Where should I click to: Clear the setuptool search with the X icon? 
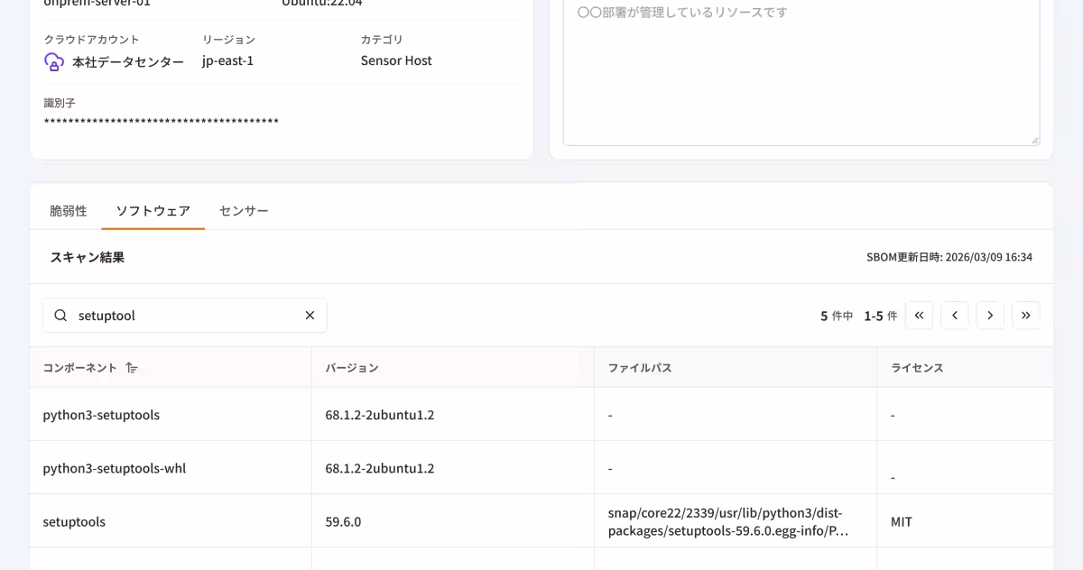310,315
